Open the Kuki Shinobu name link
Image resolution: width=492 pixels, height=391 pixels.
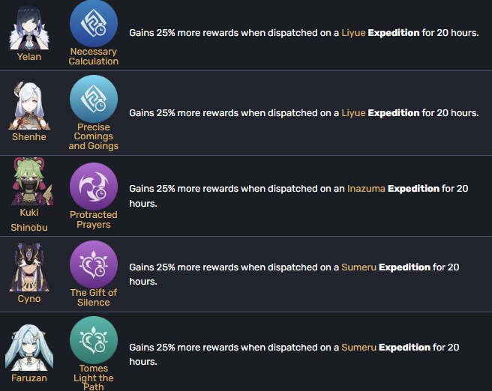click(29, 219)
